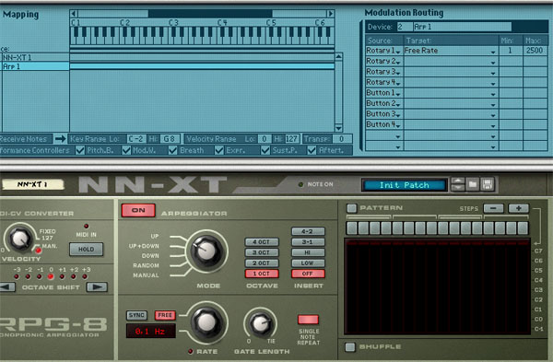Open the patch browser folder icon

(x=473, y=184)
